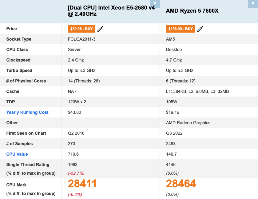Image resolution: width=258 pixels, height=199 pixels.
Task: Select the 120W x 2 TDP value
Action: [77, 102]
